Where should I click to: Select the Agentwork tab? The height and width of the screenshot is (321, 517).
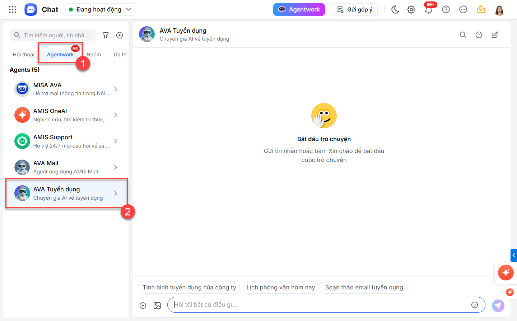point(60,55)
